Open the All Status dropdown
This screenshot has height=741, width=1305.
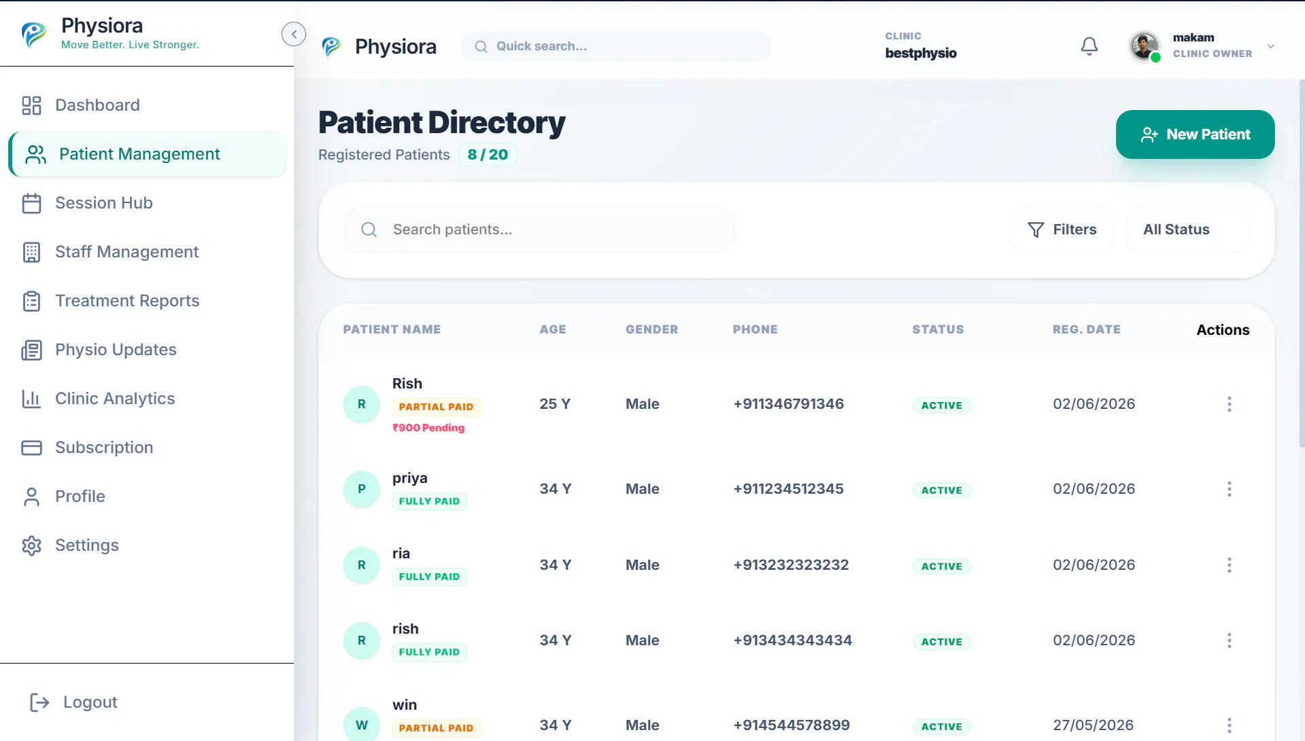tap(1188, 230)
